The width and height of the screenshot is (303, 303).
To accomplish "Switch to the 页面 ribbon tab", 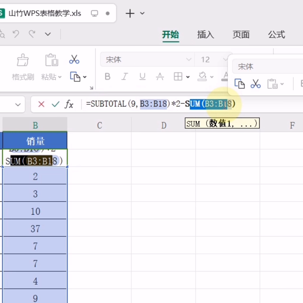I will pyautogui.click(x=241, y=35).
